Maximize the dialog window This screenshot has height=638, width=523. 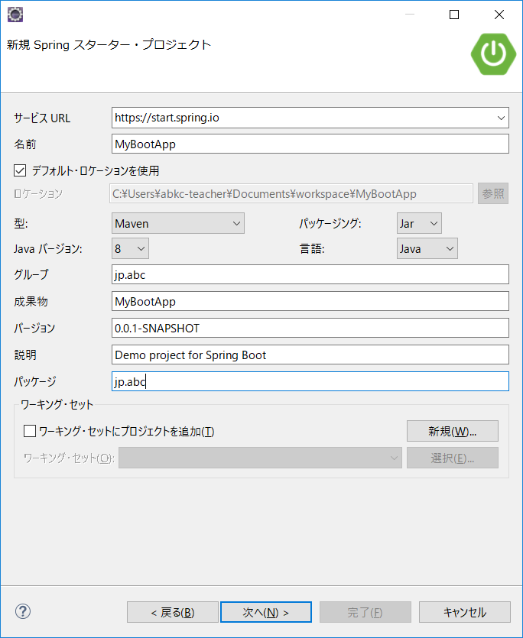pyautogui.click(x=454, y=15)
